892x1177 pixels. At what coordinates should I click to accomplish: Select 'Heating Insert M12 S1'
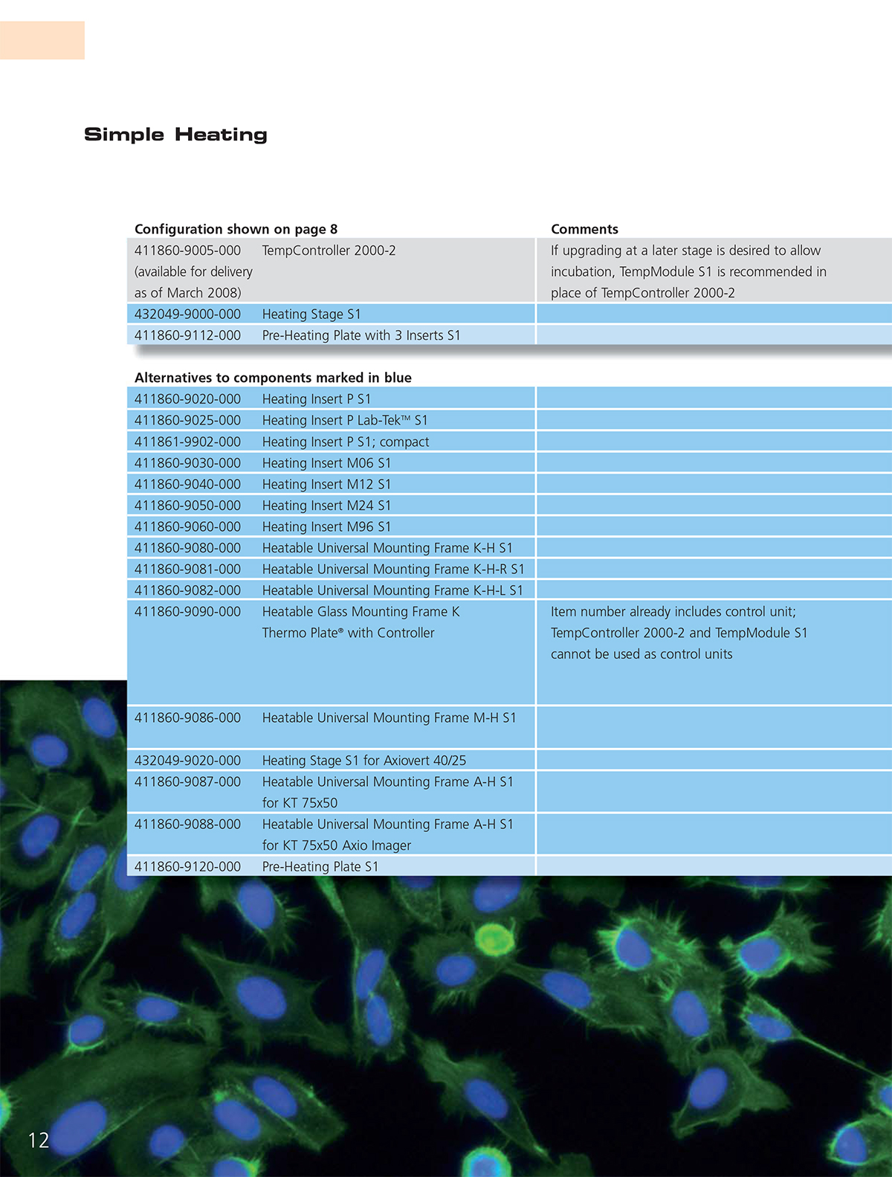(x=326, y=484)
